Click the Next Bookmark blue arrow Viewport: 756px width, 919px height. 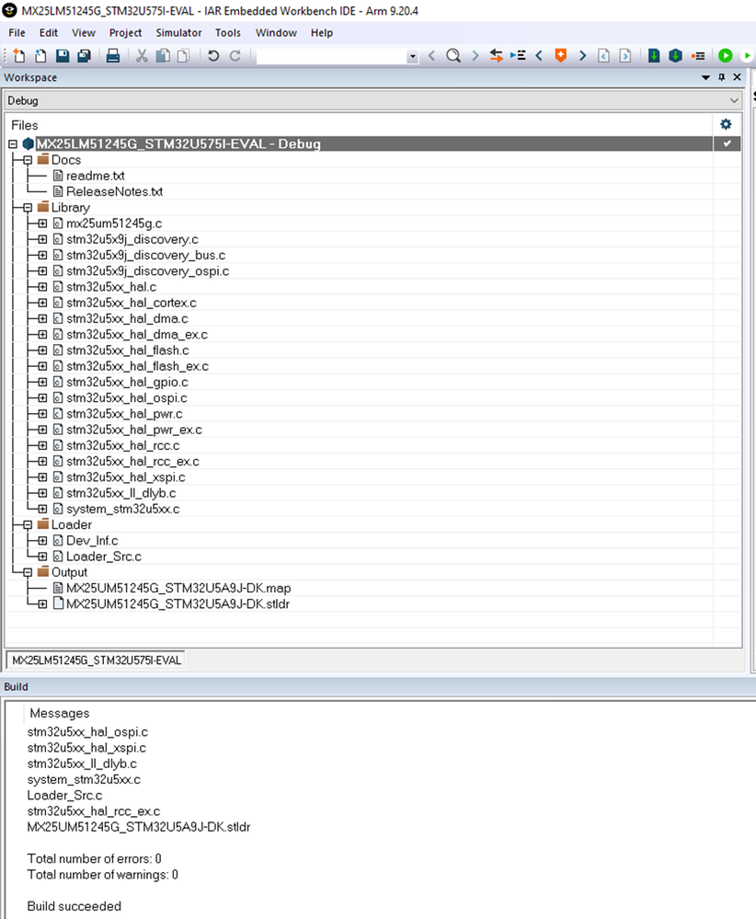582,56
